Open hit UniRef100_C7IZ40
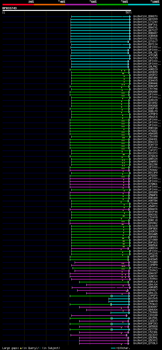This screenshot has width=162, height=350. pos(145,22)
